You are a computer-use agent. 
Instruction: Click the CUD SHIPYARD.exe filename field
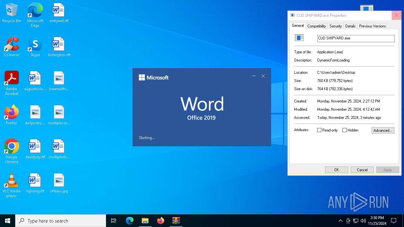356,38
